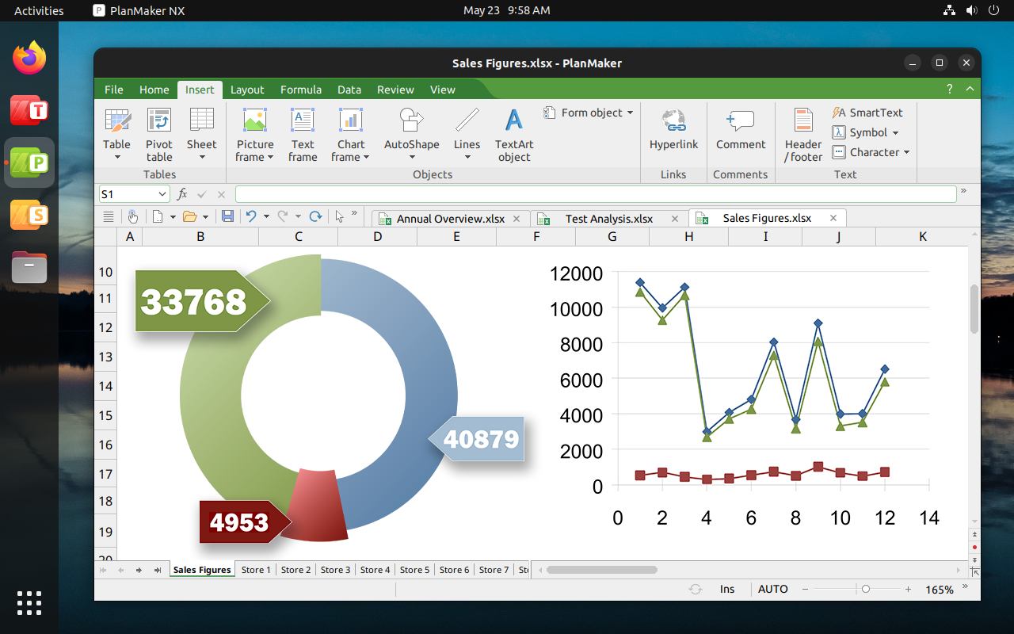
Task: Toggle the touch mode hand icon
Action: pyautogui.click(x=133, y=216)
